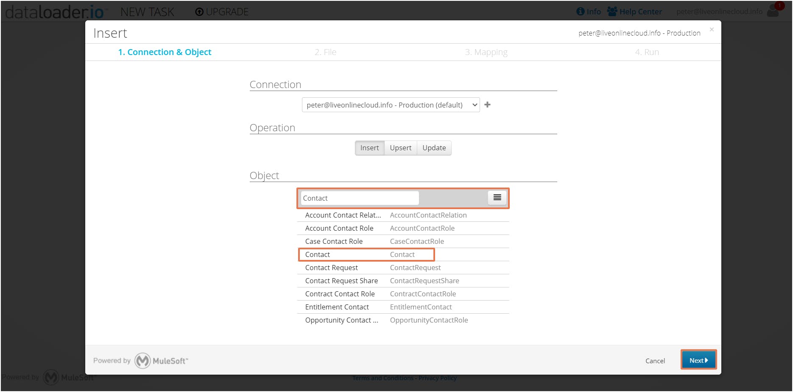Screen dimensions: 793x392
Task: Click the MuleSoft logo in dialog footer
Action: (161, 361)
